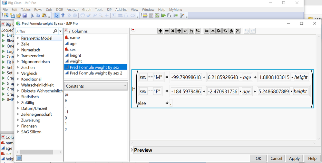Click the save icon in main toolbar
Viewport: 322px width, 163px height.
25,15
